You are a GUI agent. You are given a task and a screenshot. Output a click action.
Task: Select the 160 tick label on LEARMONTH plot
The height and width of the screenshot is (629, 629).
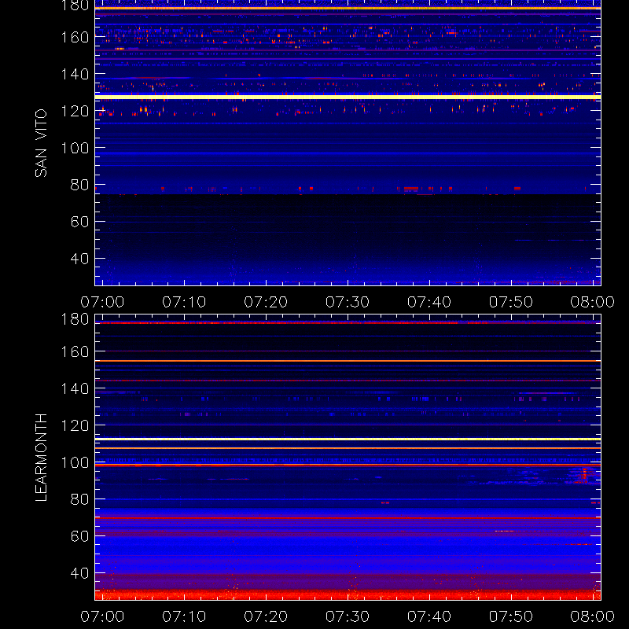75,351
